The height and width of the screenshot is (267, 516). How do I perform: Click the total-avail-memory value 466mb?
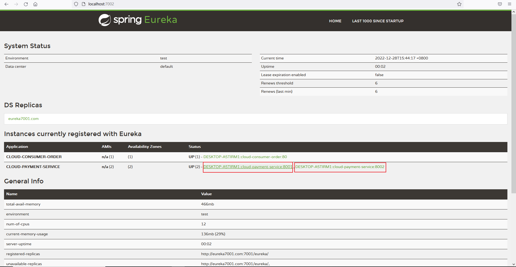point(207,204)
